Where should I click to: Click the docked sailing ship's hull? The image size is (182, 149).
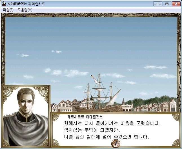coord(99,109)
